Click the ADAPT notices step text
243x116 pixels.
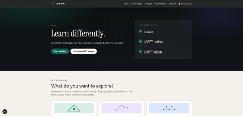[x=153, y=42]
